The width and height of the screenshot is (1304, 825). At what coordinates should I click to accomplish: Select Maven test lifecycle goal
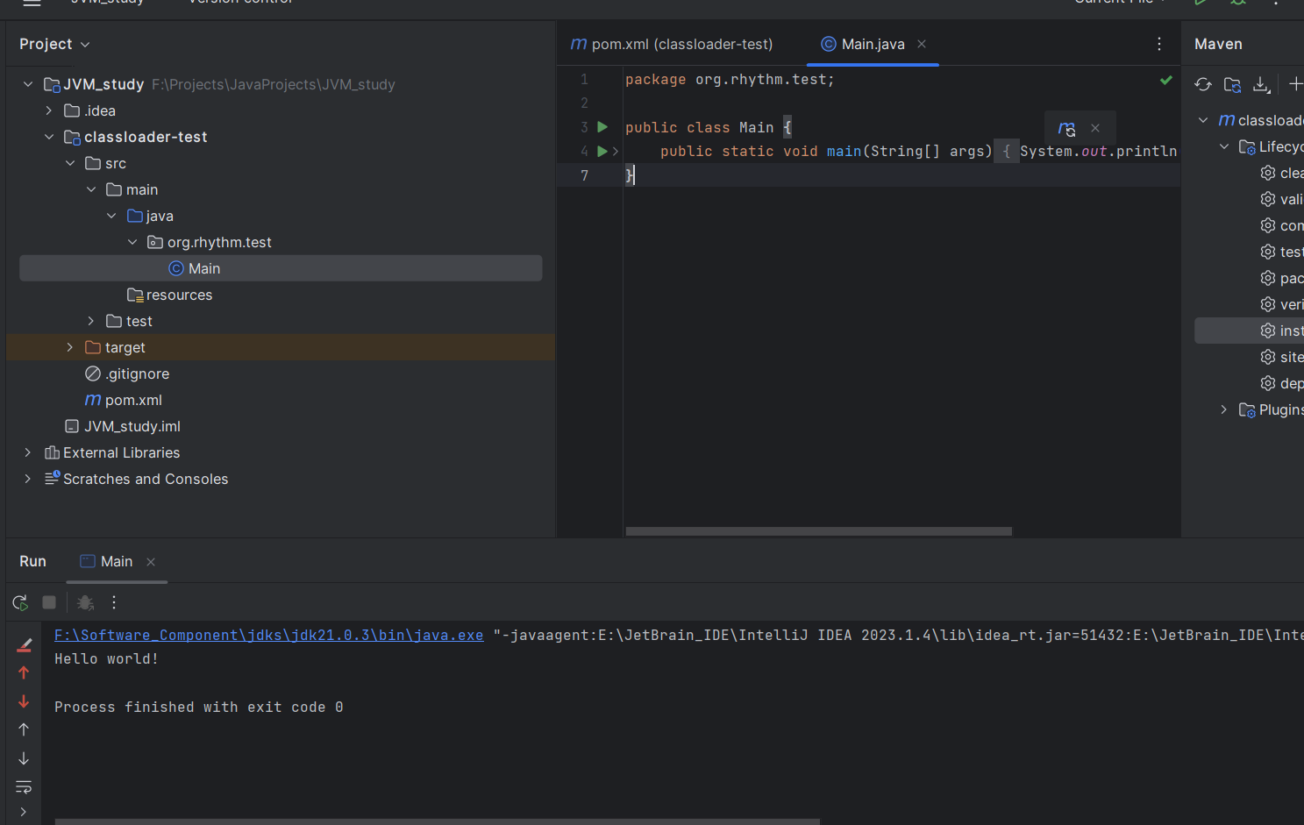point(1281,252)
